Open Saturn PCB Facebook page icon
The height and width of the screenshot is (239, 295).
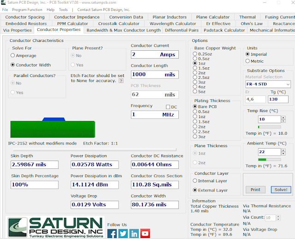[x=112, y=233]
